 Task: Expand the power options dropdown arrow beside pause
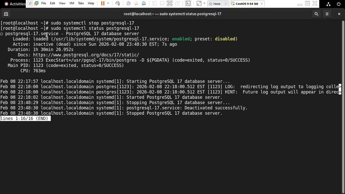(x=108, y=4)
